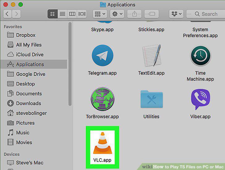Select the Time Machine.app icon

[x=201, y=56]
